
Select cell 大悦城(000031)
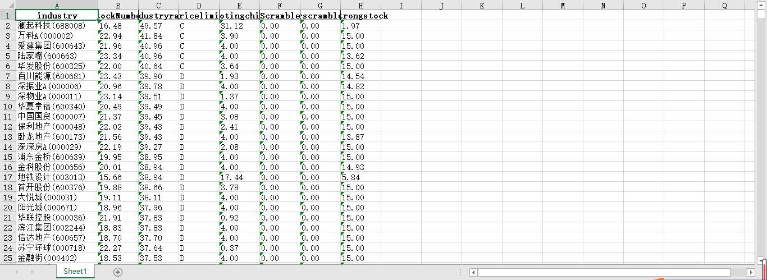pos(57,197)
